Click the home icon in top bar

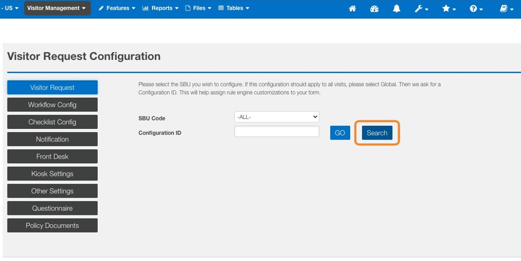coord(352,8)
